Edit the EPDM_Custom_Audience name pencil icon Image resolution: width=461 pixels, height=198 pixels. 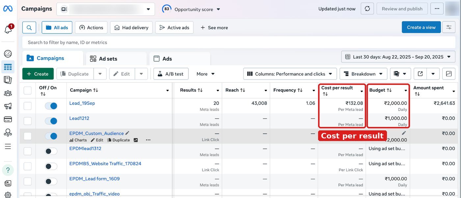tap(127, 133)
